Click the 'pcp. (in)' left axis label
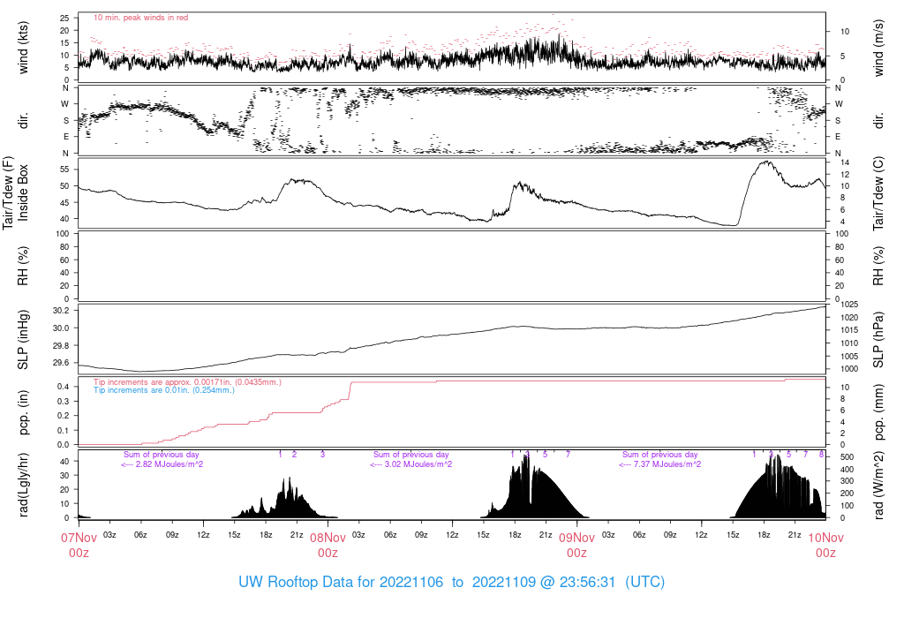Viewport: 904px width, 618px height. [x=24, y=412]
